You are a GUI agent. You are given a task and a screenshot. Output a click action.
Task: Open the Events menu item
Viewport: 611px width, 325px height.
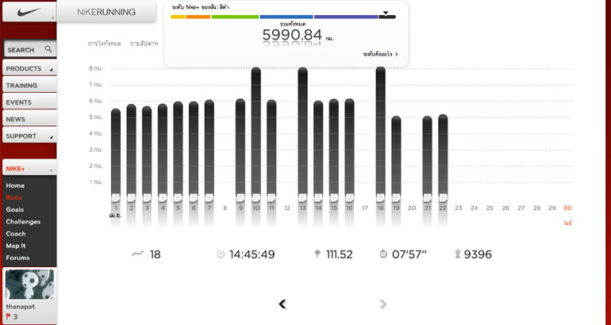[29, 102]
